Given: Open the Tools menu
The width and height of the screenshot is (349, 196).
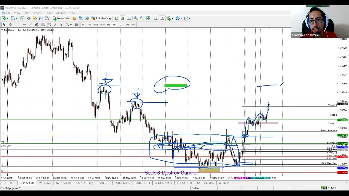Looking at the screenshot, I should click(49, 13).
